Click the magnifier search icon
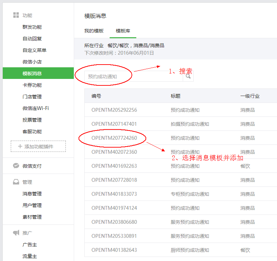 (x=188, y=77)
